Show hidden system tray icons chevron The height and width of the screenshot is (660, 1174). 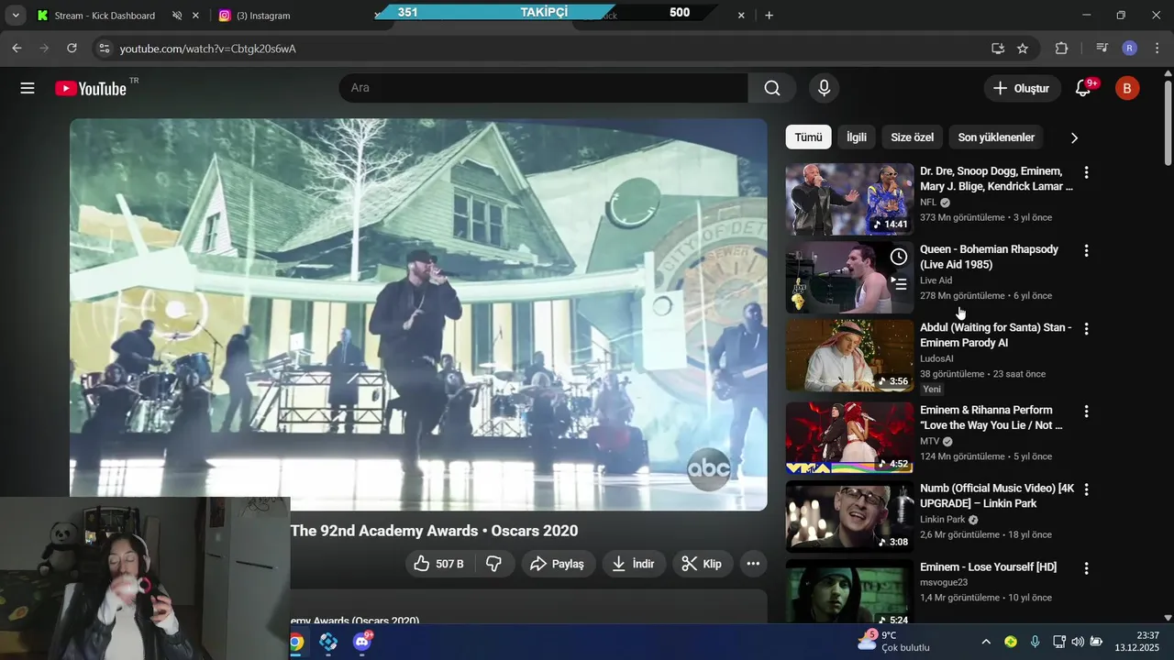click(x=986, y=642)
